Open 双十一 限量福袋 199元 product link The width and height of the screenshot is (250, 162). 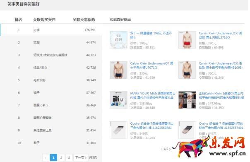[x=151, y=35]
